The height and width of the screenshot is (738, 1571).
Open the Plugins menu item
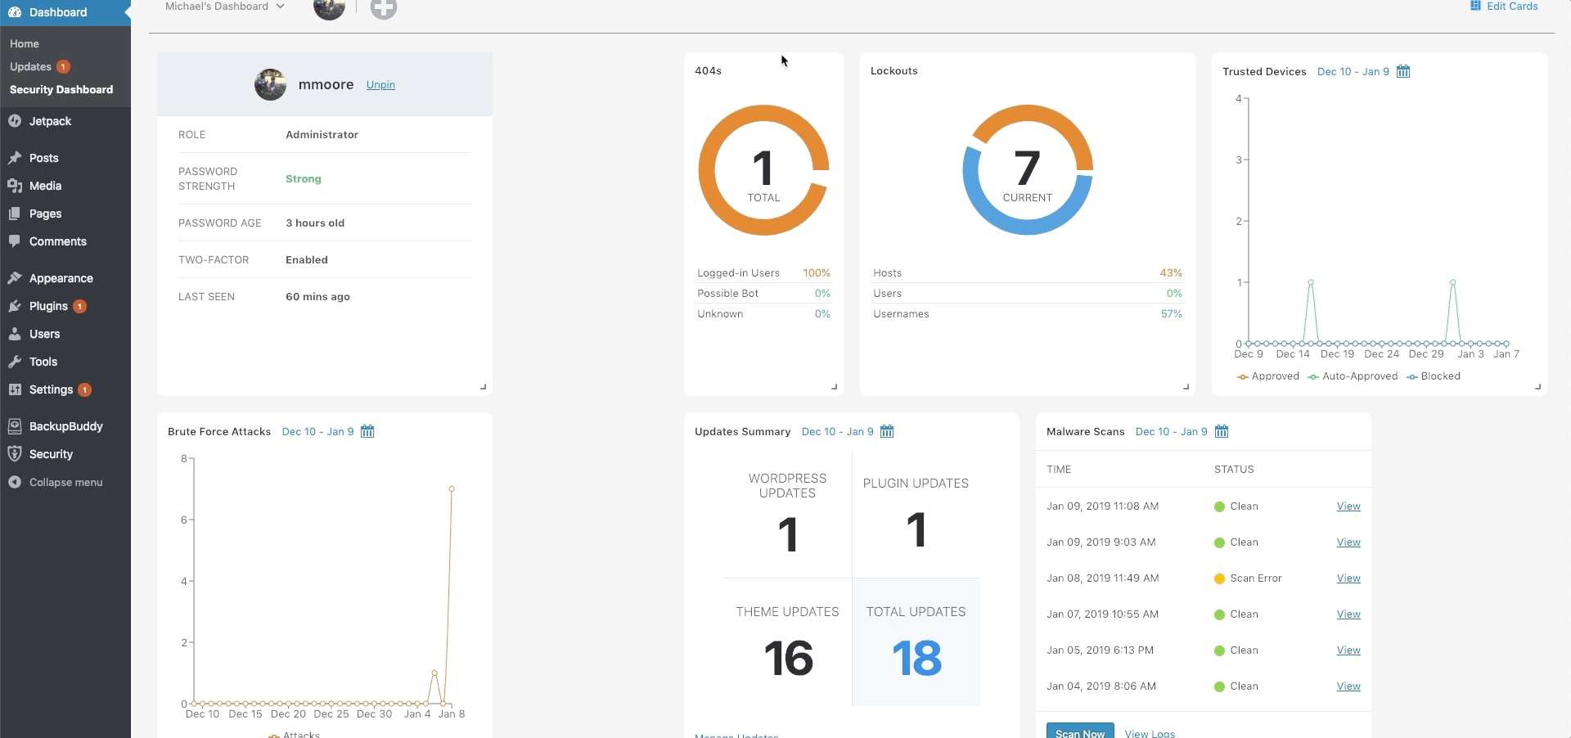[x=48, y=306]
